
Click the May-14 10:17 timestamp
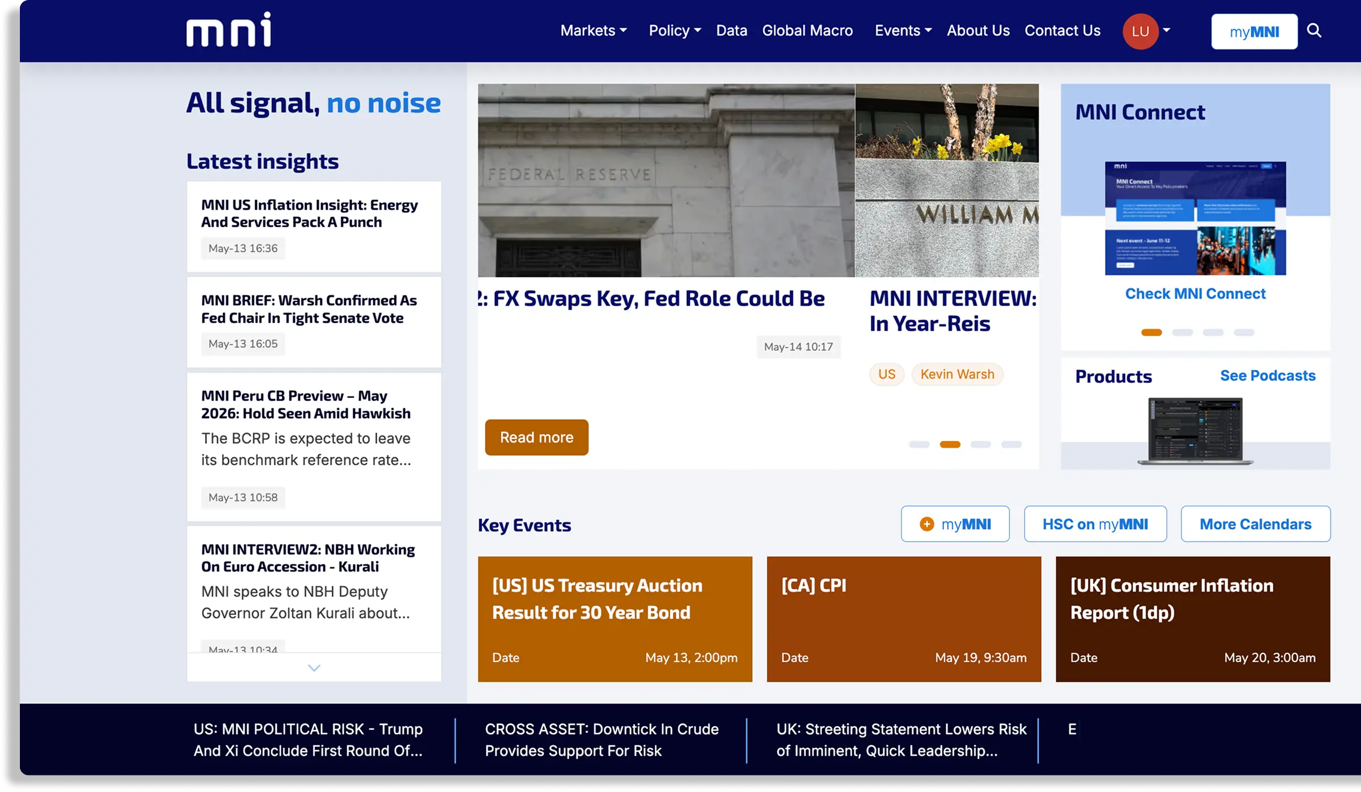798,347
